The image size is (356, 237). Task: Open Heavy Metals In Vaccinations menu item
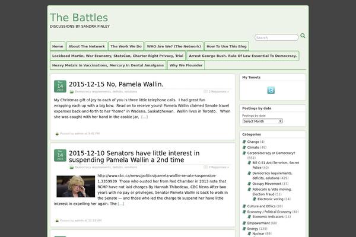pyautogui.click(x=108, y=65)
